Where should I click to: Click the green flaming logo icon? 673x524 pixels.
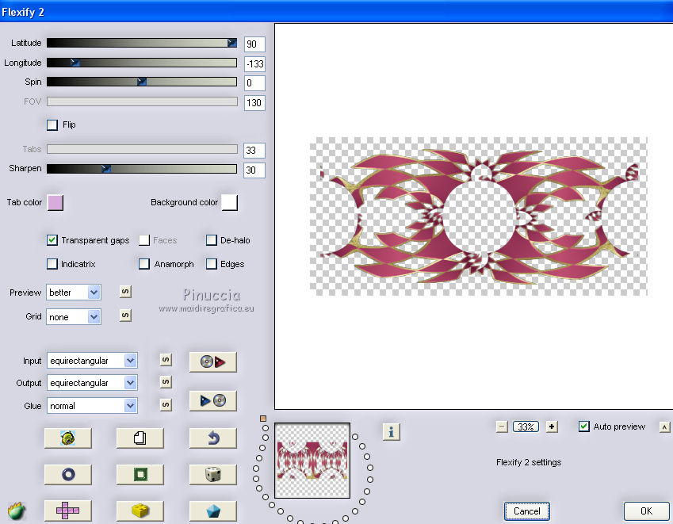17,511
